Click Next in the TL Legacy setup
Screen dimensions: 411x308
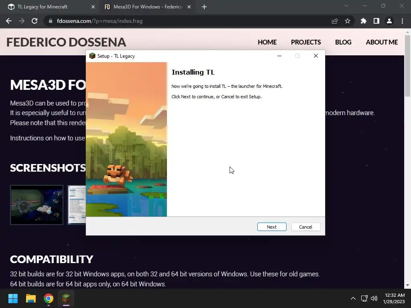pos(272,227)
